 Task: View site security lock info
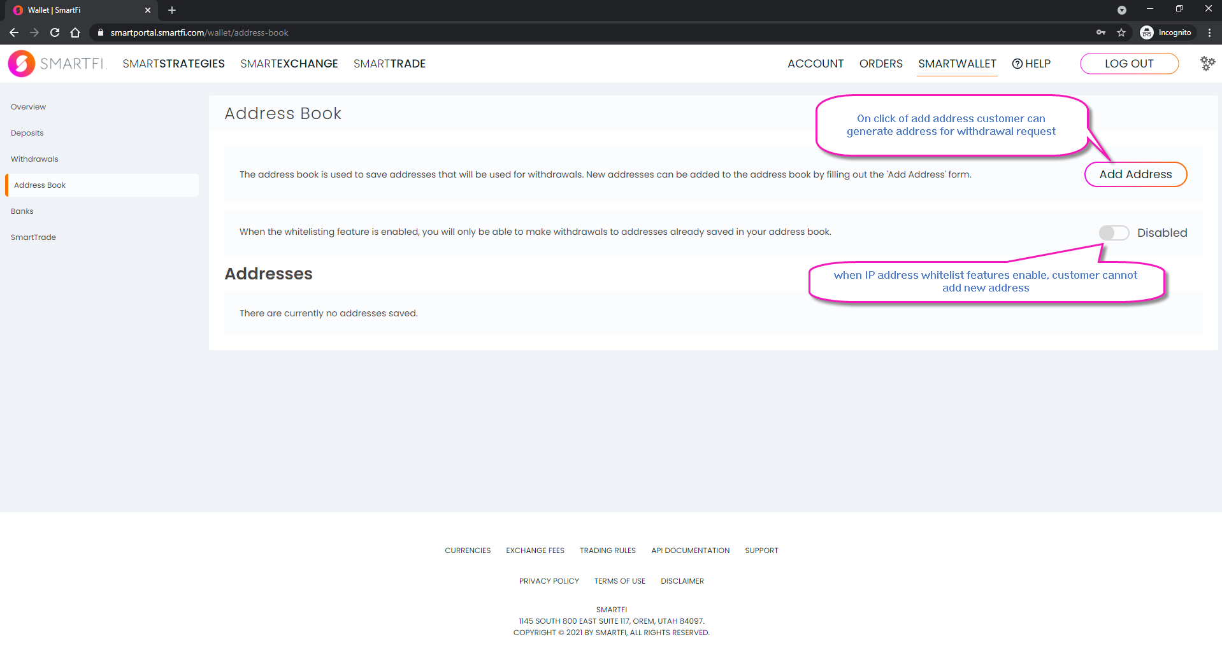pyautogui.click(x=100, y=32)
